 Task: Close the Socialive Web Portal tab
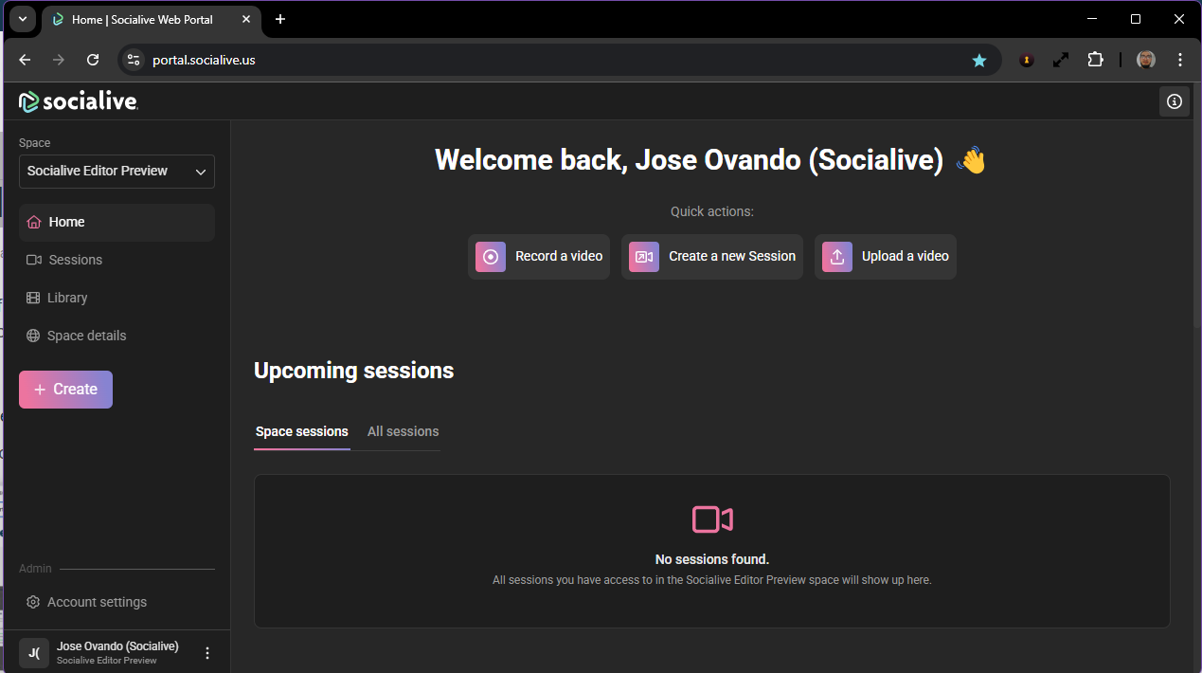click(x=248, y=20)
